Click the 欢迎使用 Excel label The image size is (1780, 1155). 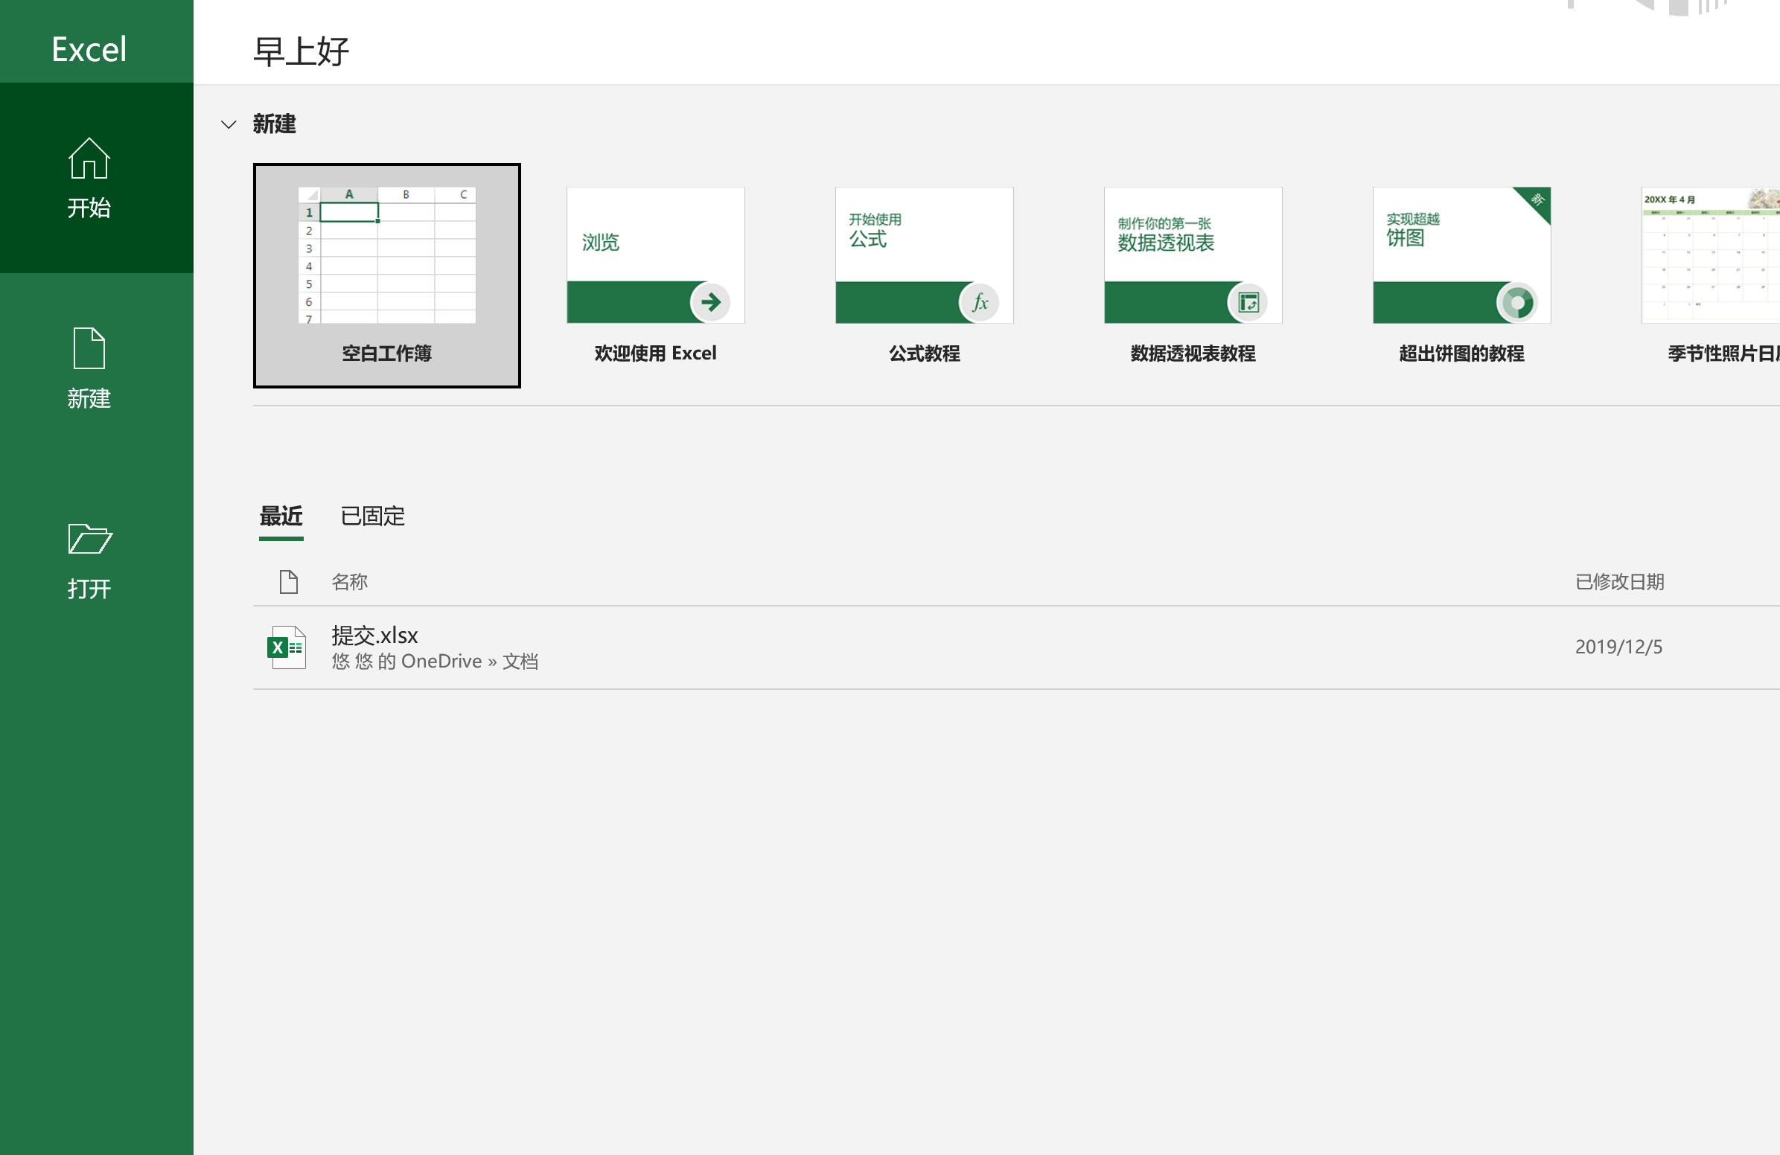click(655, 353)
